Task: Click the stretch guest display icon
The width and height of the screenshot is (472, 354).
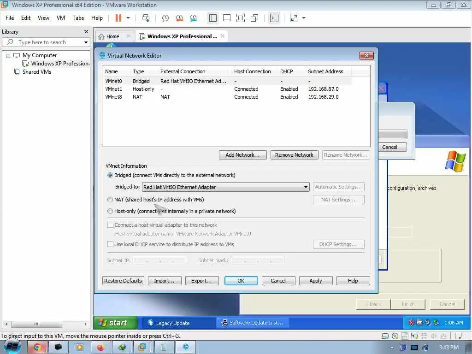Action: coord(294,18)
